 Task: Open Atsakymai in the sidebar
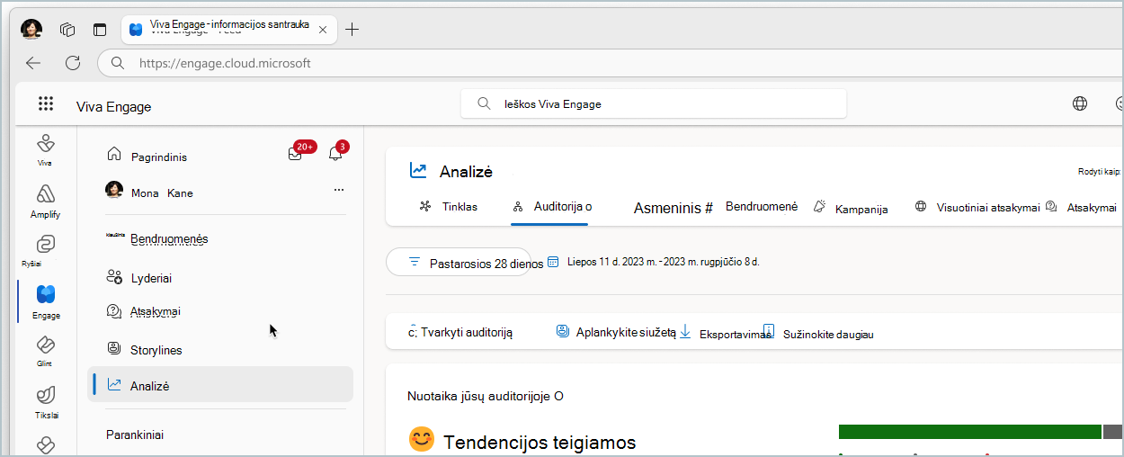point(144,311)
